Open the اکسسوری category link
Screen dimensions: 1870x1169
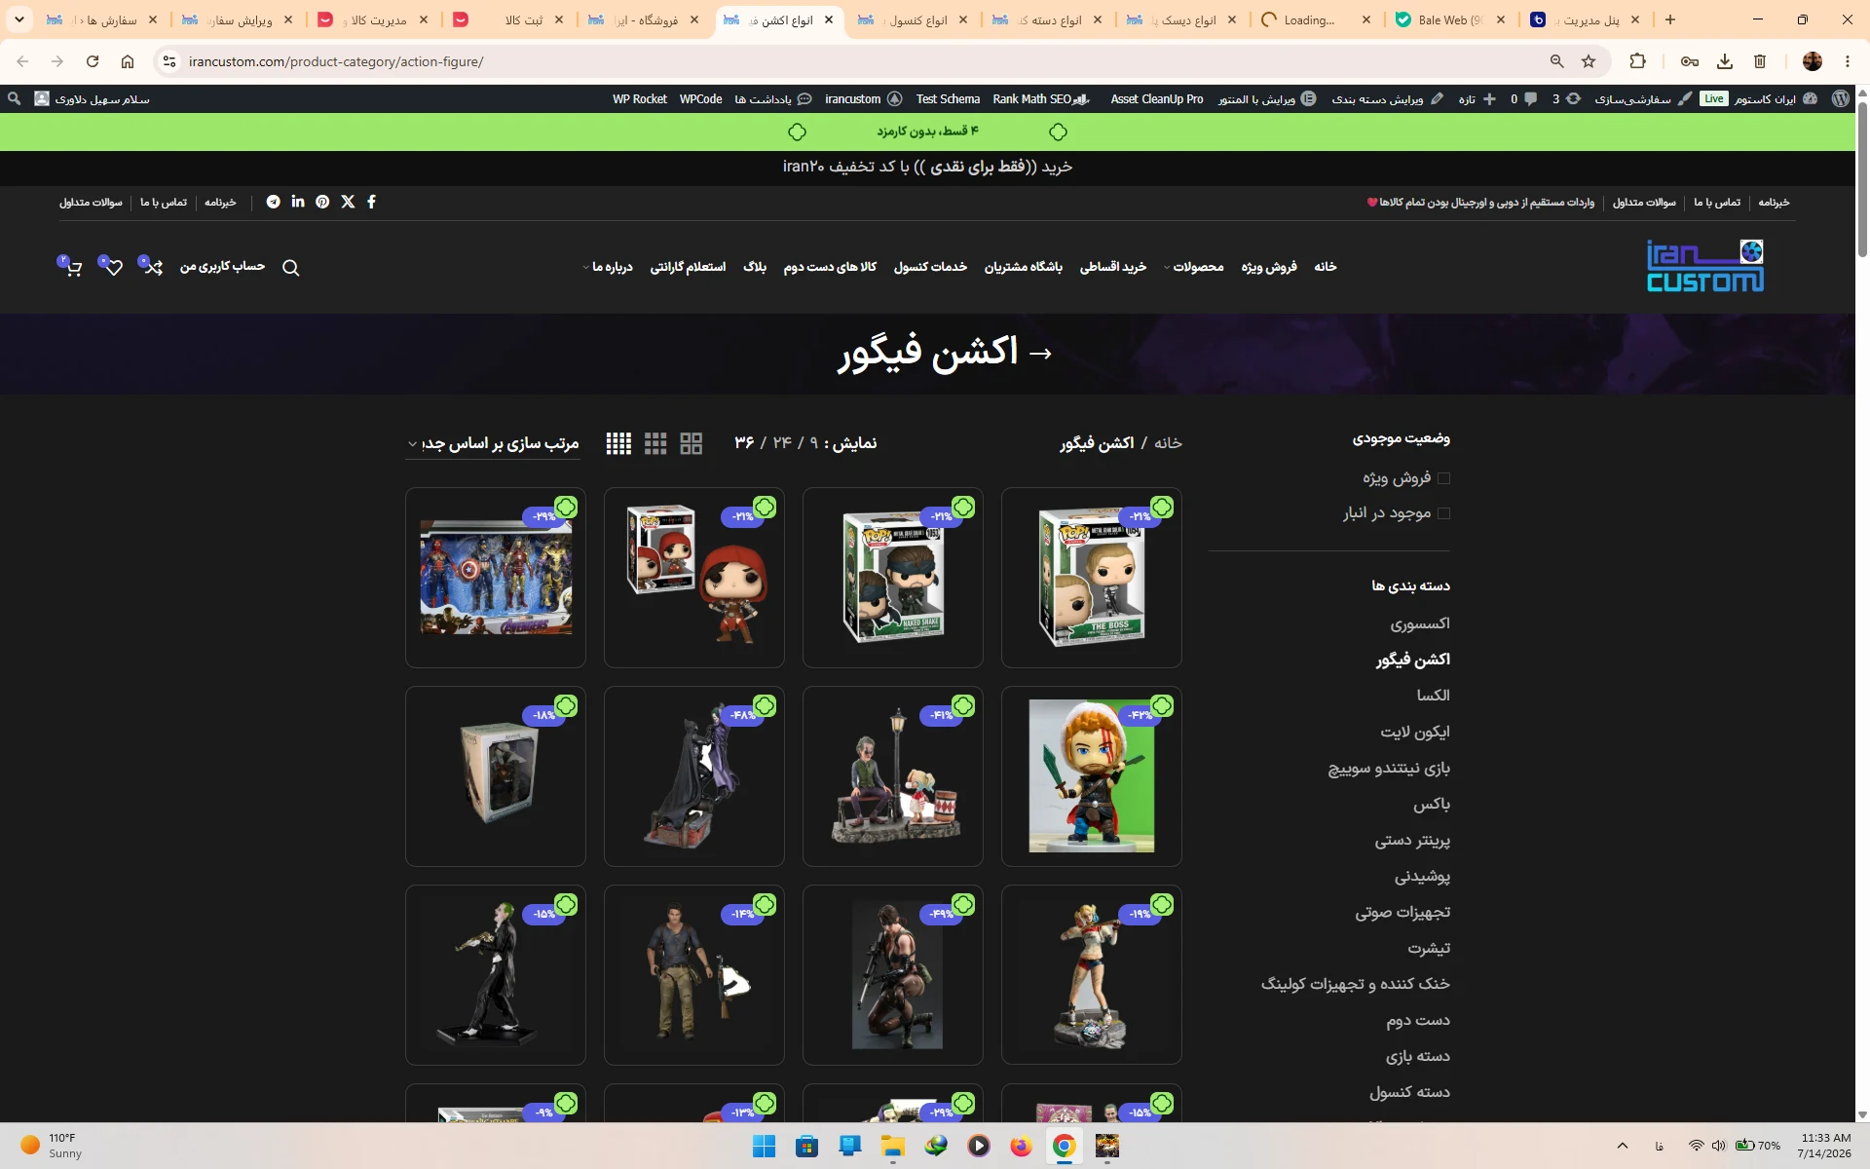1420,623
